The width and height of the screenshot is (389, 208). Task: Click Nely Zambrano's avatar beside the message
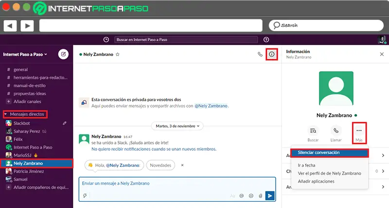click(x=84, y=139)
